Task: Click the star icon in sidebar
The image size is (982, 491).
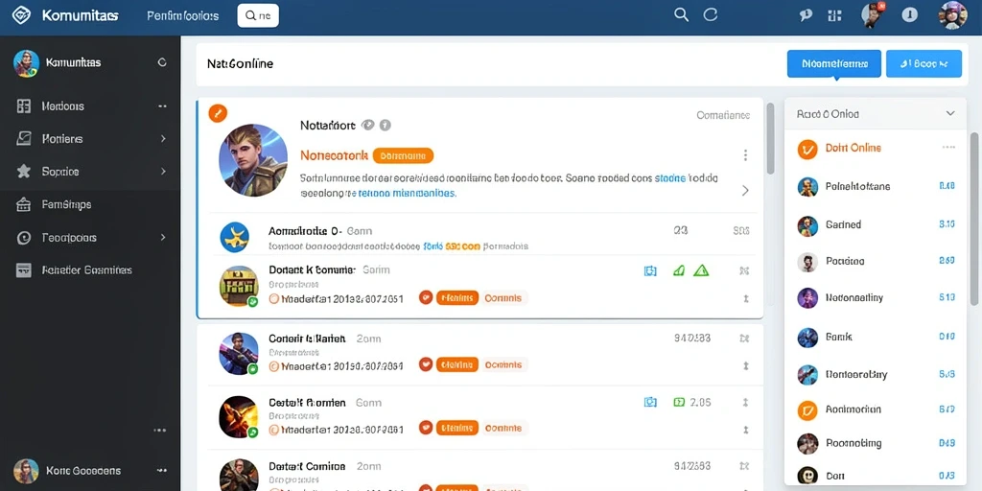Action: click(x=24, y=171)
